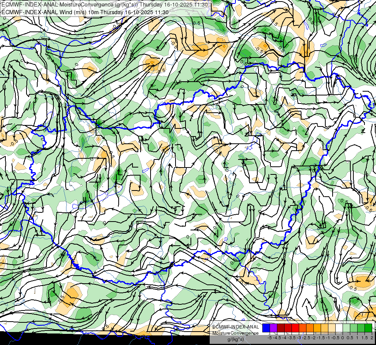Pick the bright red swatch between -3.5 and -3
The height and width of the screenshot is (345, 376).
click(x=295, y=328)
